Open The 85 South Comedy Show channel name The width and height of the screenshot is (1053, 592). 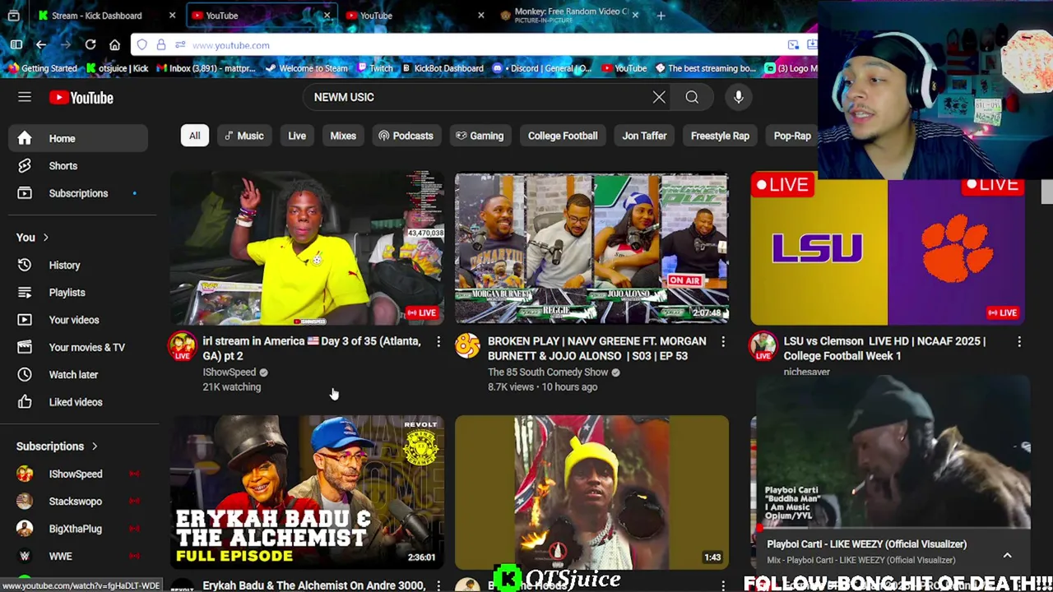548,372
